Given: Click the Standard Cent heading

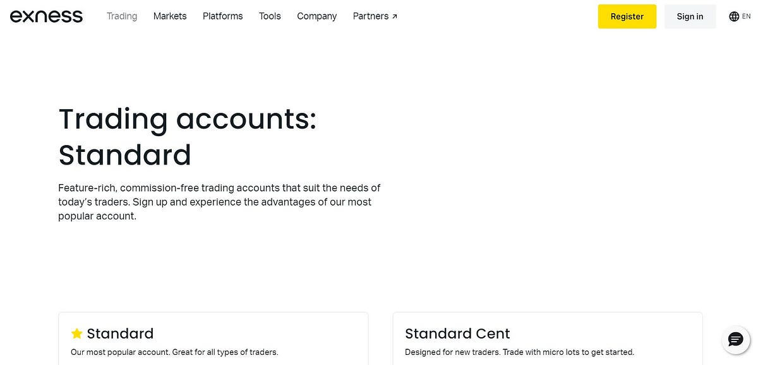Looking at the screenshot, I should point(457,333).
